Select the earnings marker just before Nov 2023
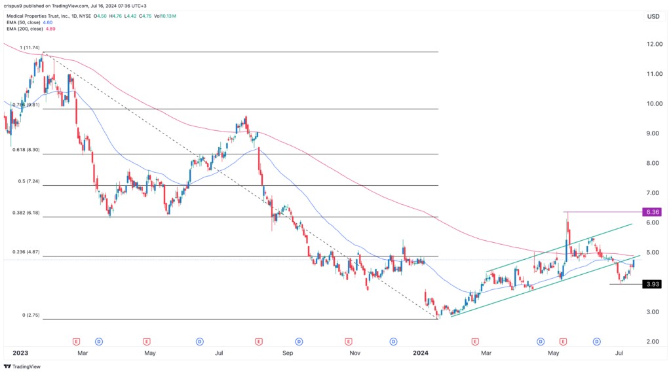Image resolution: width=671 pixels, height=373 pixels. [x=349, y=341]
